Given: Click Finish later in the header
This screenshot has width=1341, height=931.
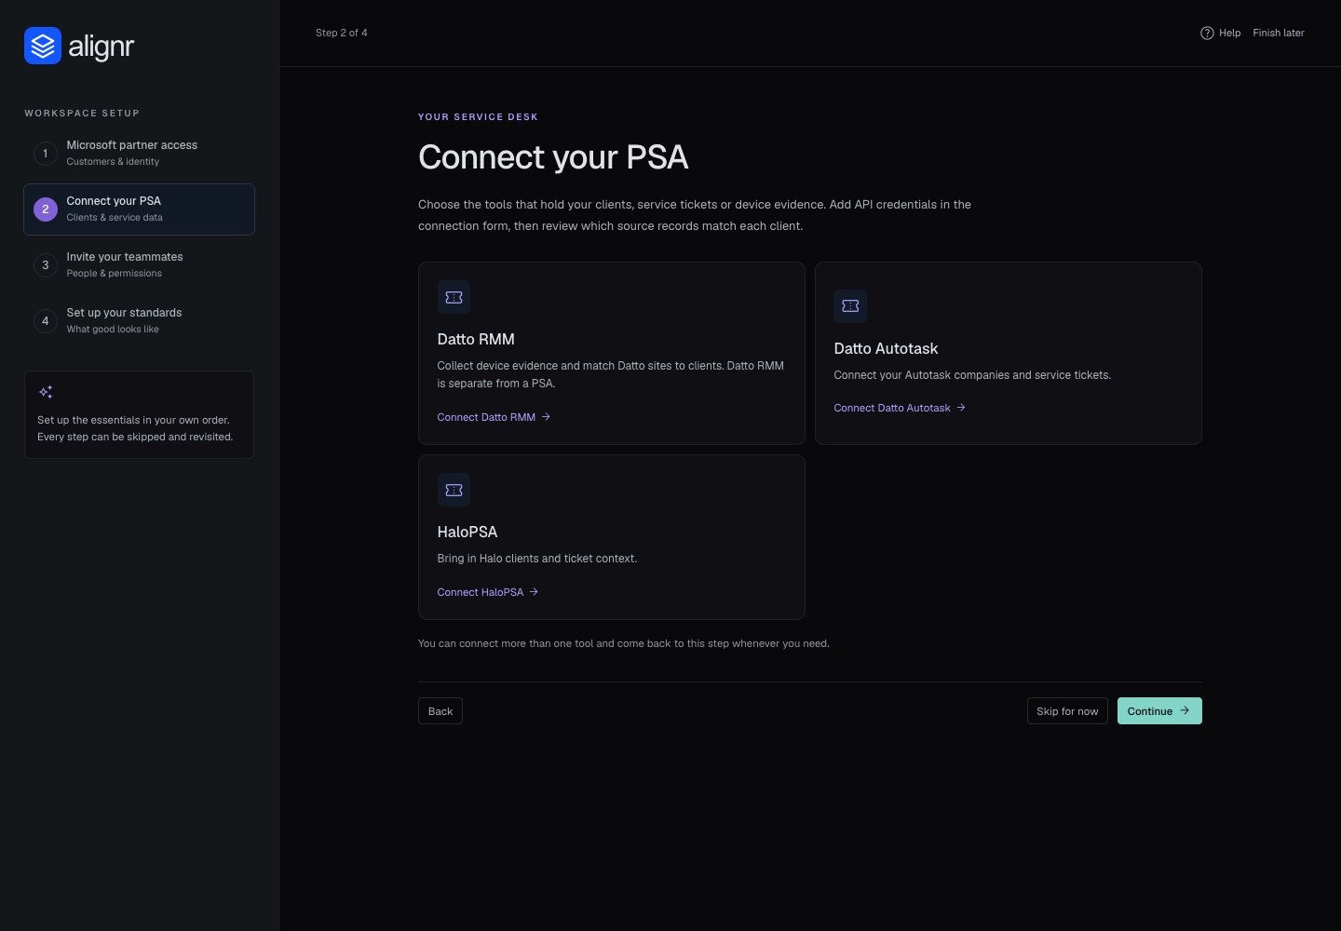Looking at the screenshot, I should [x=1279, y=33].
